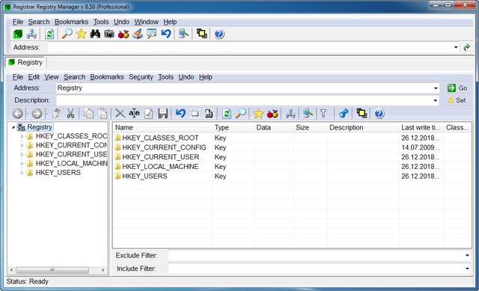The height and width of the screenshot is (291, 479).
Task: Expand the HKEY_CURRENT_CONFIG tree node
Action: pyautogui.click(x=22, y=145)
